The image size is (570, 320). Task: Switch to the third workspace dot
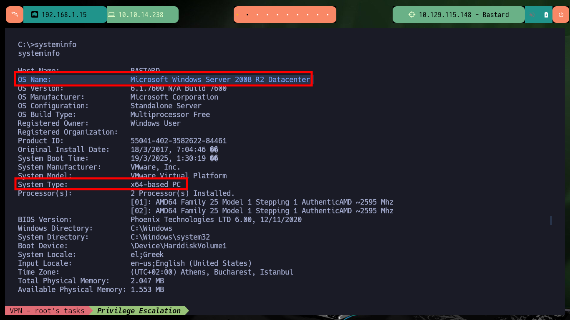(257, 15)
